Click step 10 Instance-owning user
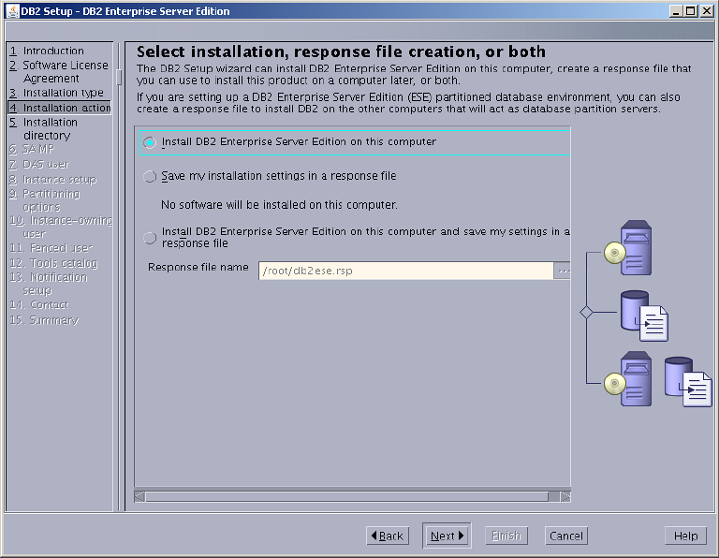 tap(61, 227)
